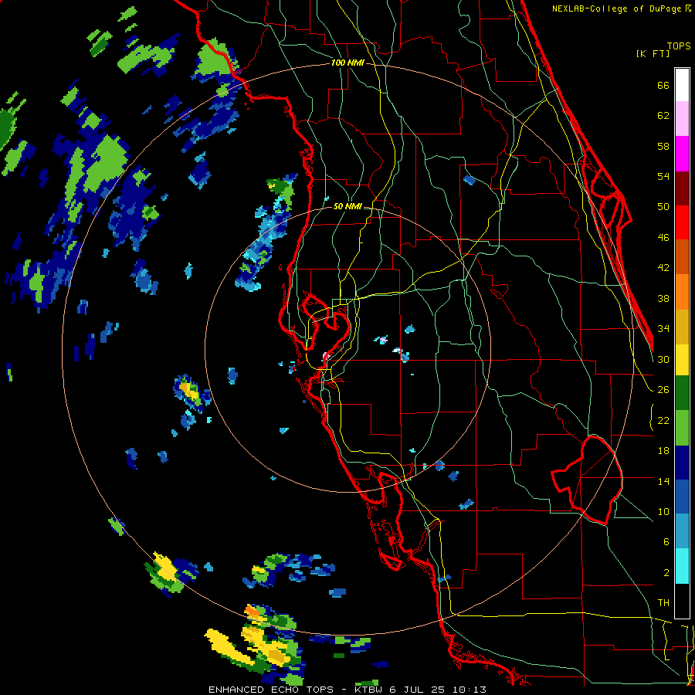
Task: Click the legend value 26
Action: (x=663, y=390)
